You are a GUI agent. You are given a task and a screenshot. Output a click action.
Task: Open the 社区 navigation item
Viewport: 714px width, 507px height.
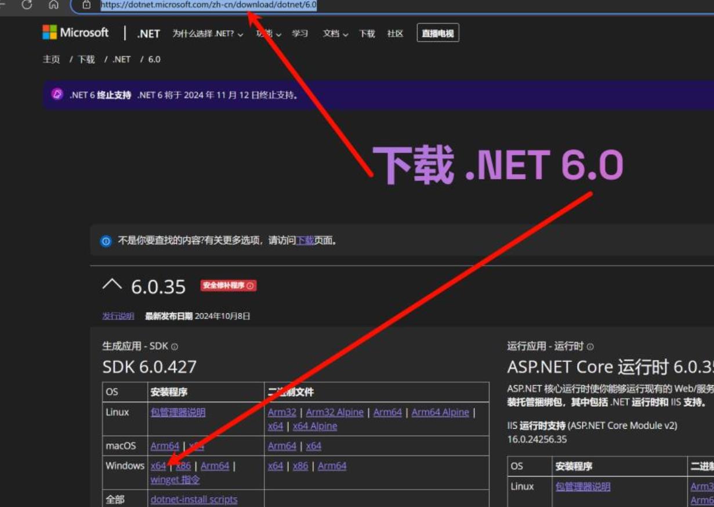395,34
